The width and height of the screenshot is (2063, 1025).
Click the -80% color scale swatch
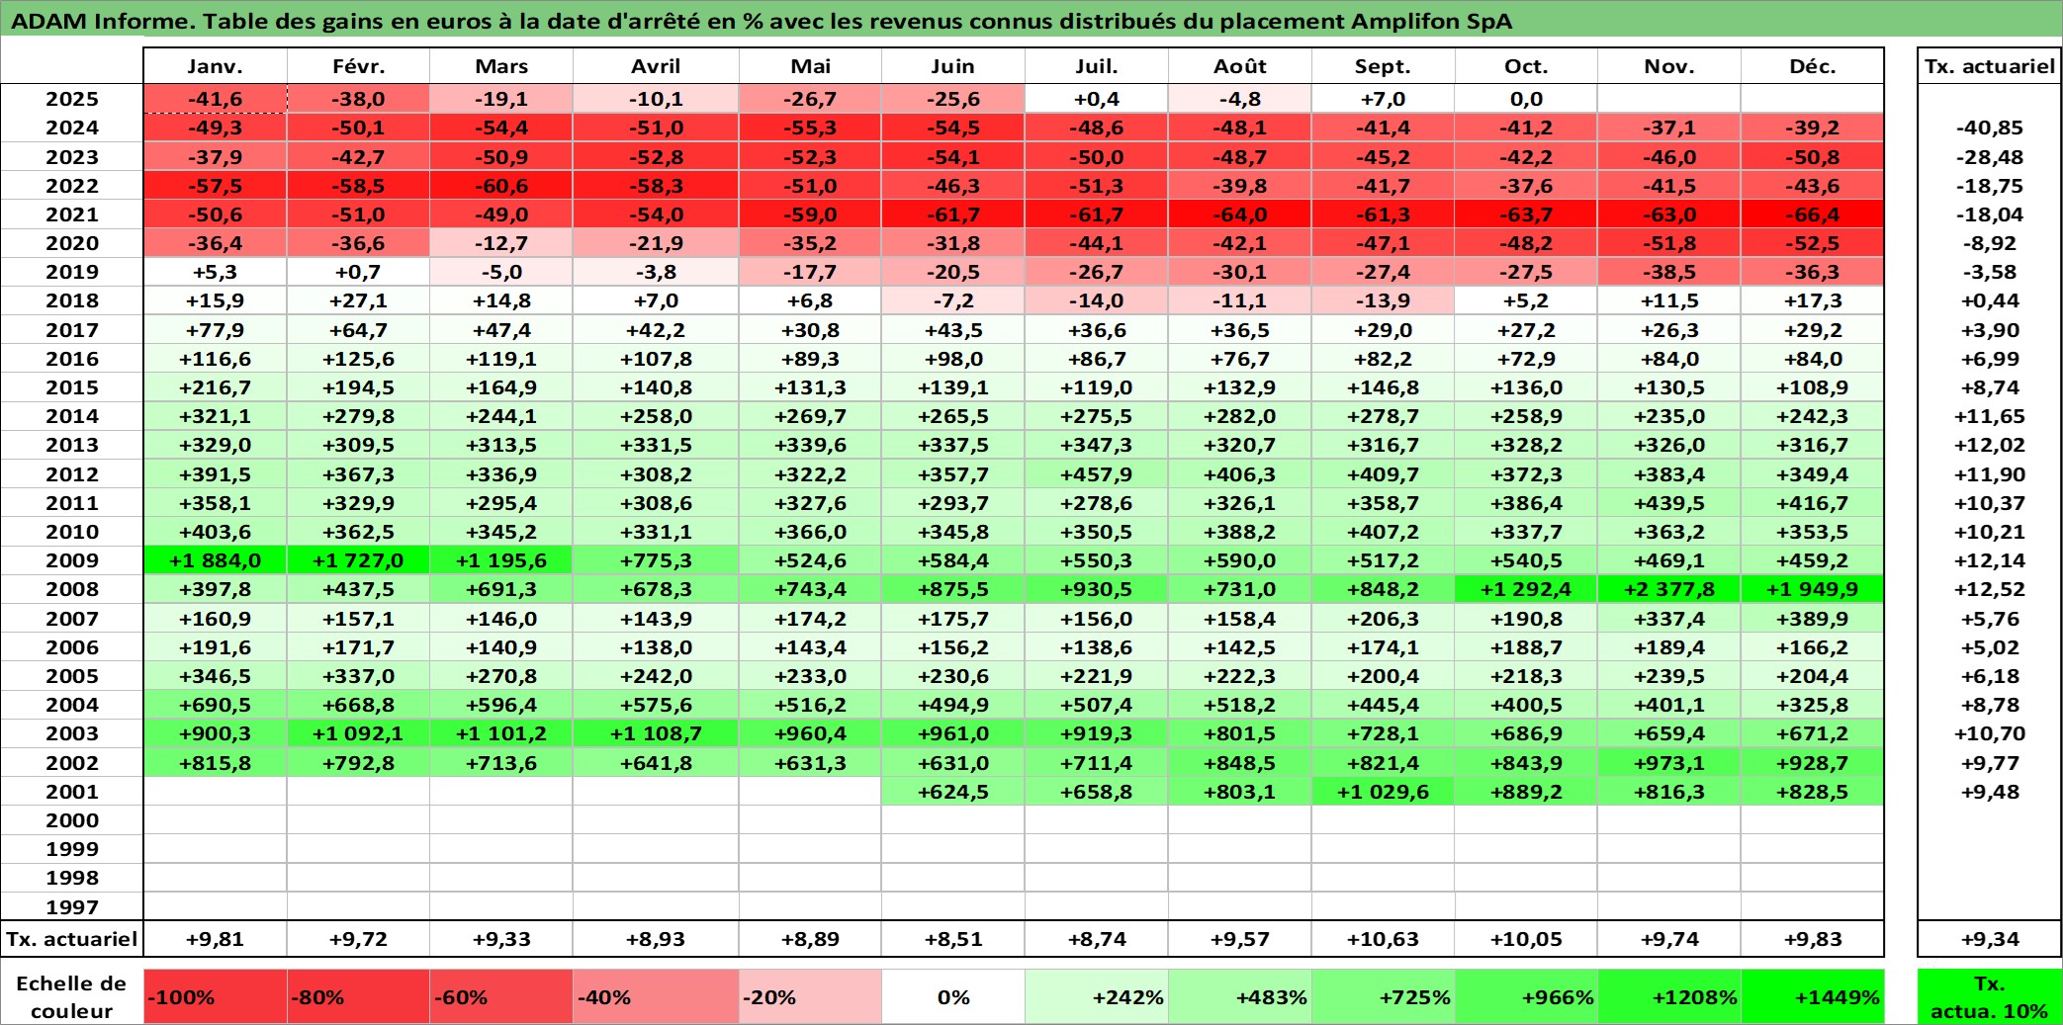358,996
